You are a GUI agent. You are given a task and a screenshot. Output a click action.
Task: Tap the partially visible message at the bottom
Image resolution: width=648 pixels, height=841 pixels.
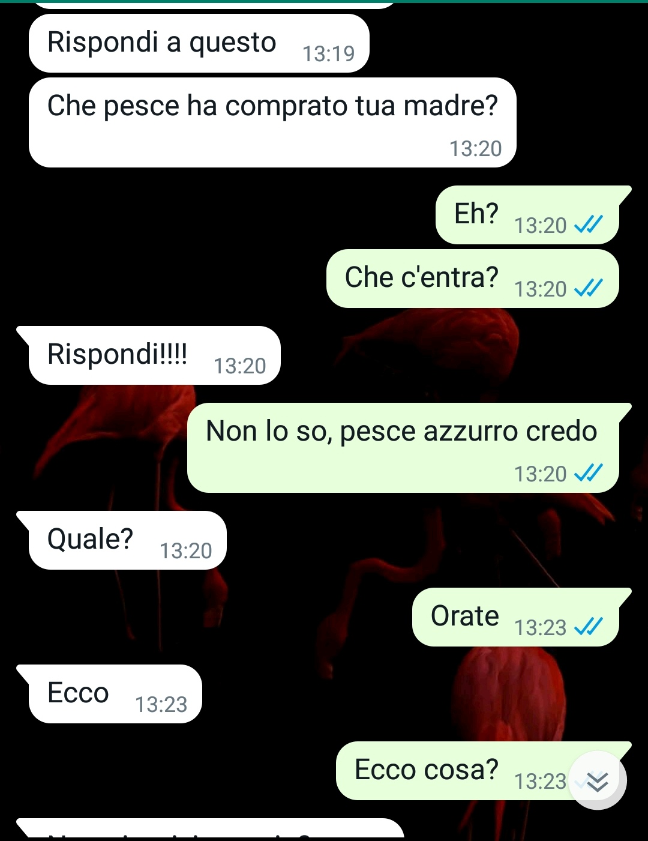click(210, 828)
